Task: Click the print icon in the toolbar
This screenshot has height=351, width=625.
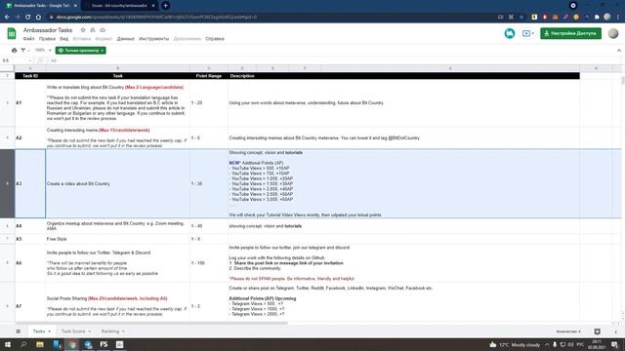Action: point(15,50)
